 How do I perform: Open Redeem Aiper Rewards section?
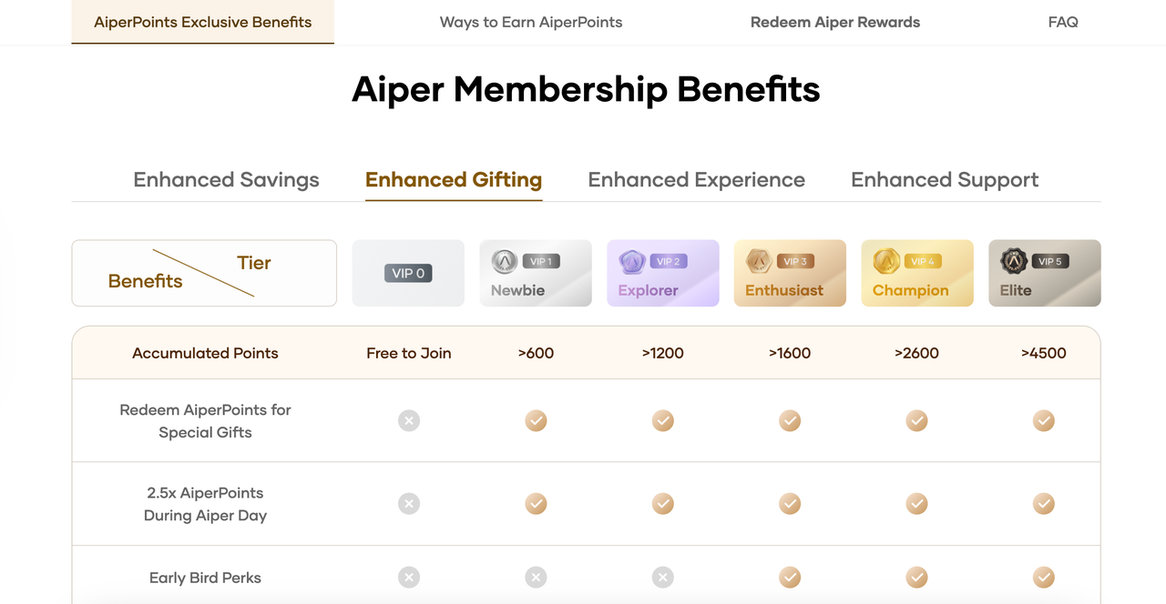835,22
